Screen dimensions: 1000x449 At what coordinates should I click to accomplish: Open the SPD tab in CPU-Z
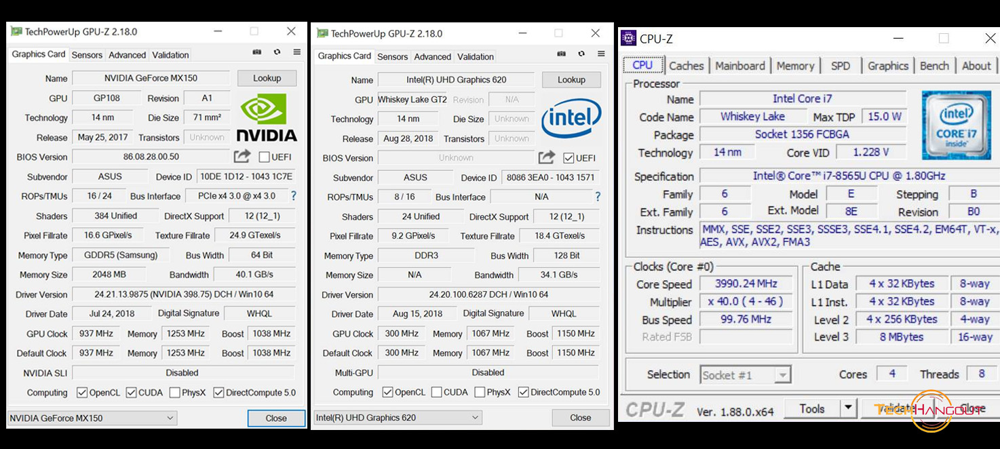tap(841, 66)
